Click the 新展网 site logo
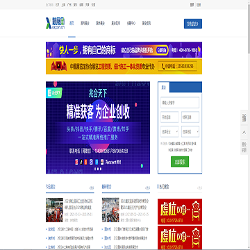The height and width of the screenshot is (250, 250). 56,24
